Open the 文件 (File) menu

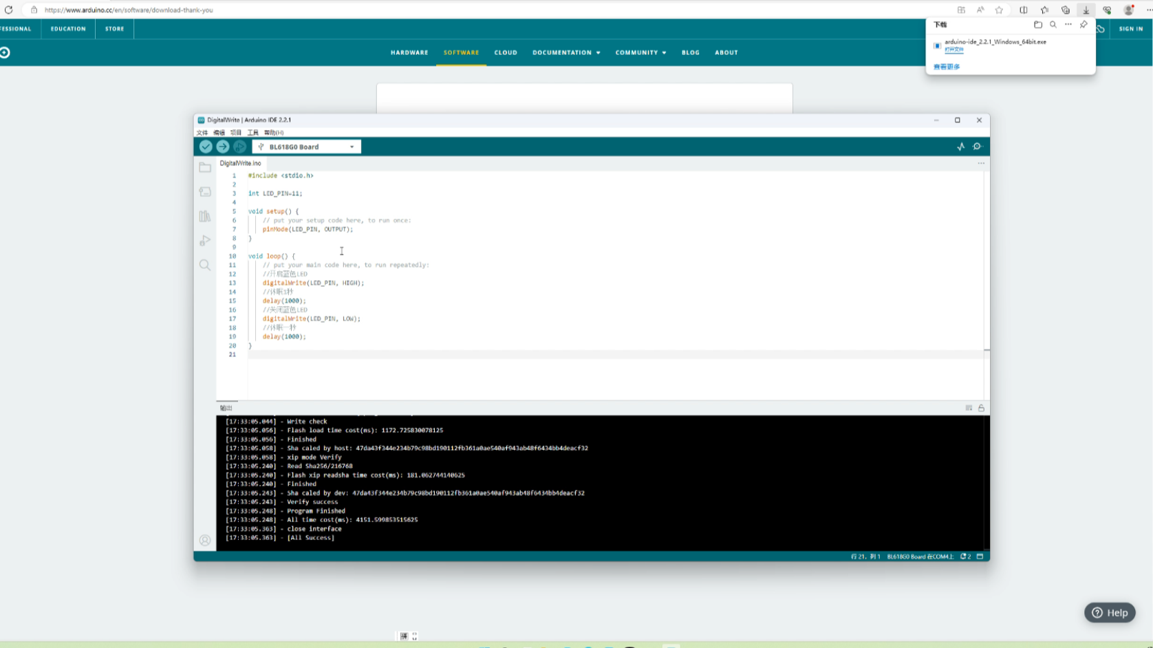coord(202,133)
